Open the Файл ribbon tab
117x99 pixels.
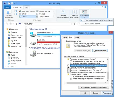7,7
